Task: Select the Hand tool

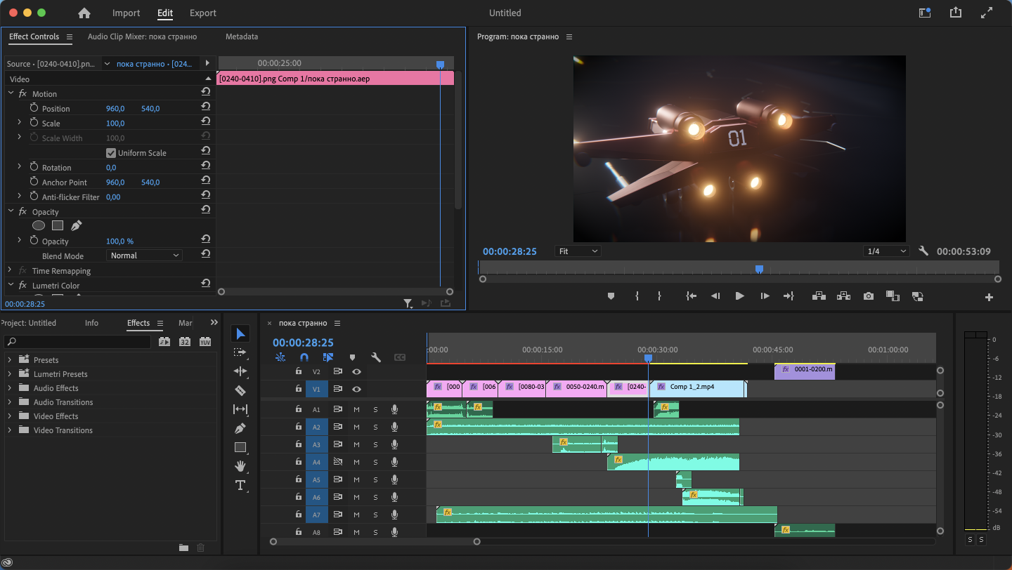Action: [240, 466]
